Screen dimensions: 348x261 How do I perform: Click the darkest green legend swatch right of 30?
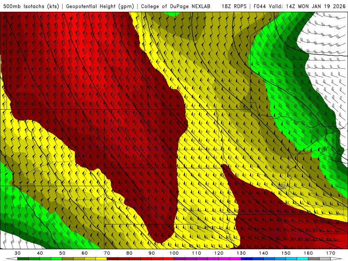[23, 259]
